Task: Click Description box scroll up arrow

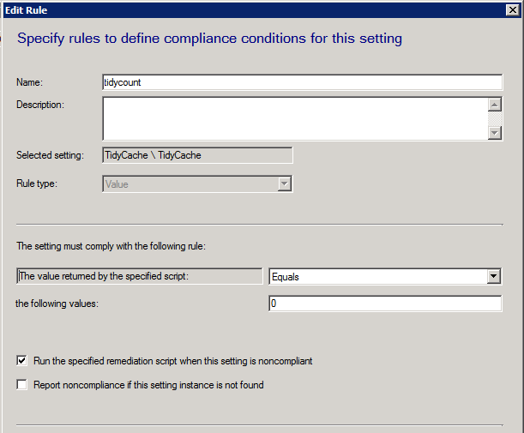Action: pos(495,105)
